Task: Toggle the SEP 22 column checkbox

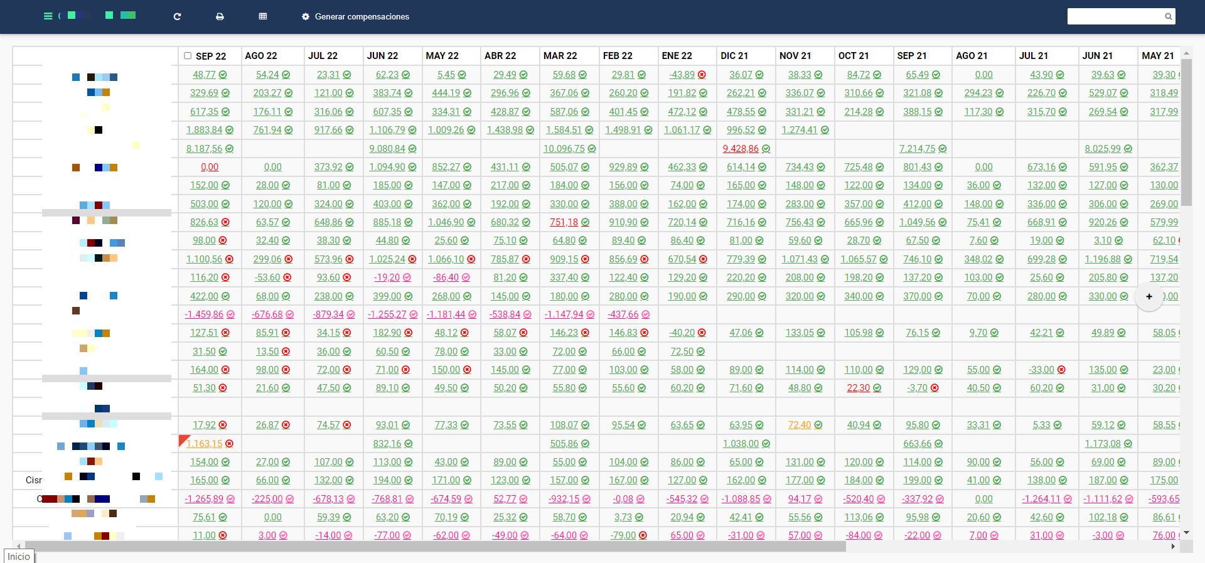Action: click(188, 55)
